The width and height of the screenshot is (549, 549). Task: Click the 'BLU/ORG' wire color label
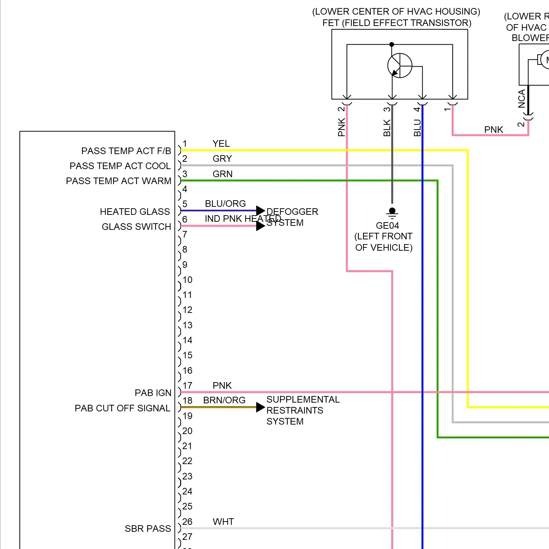[x=225, y=203]
